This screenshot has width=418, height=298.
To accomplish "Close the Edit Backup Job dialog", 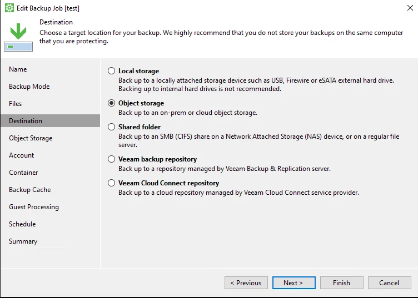I will (x=410, y=8).
